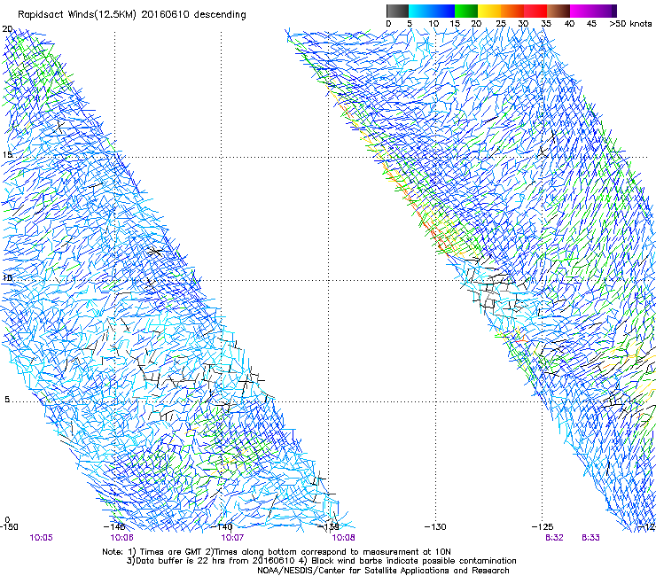Click the green 15-20 knots legend swatch
The height and width of the screenshot is (576, 656).
466,11
